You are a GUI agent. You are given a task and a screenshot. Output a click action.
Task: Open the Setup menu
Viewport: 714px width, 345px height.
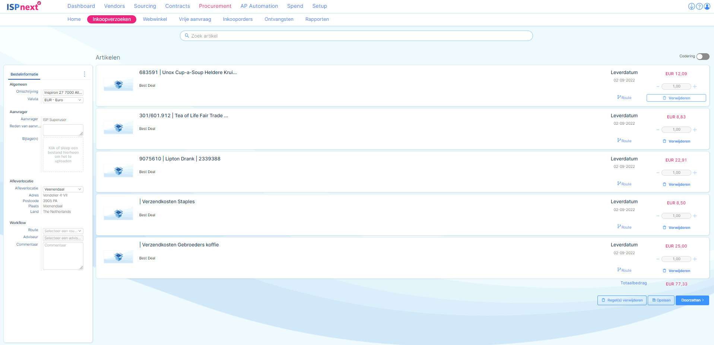(x=320, y=6)
